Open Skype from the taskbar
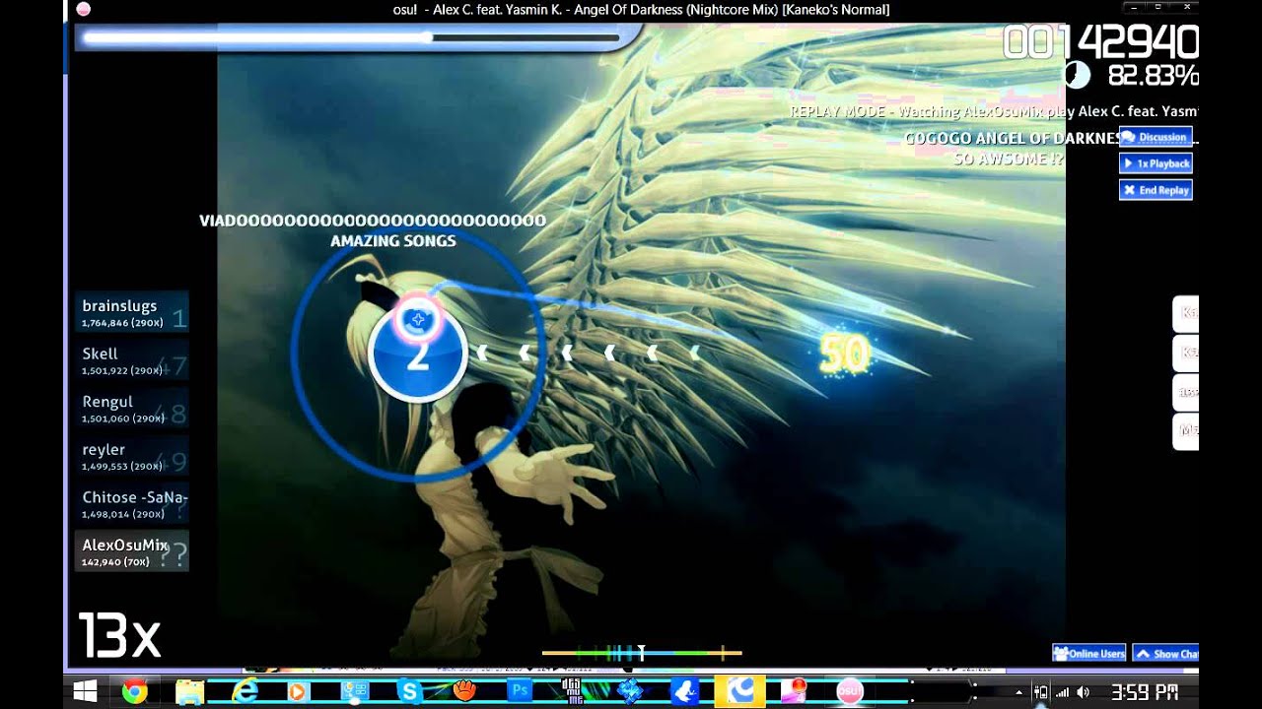1262x709 pixels. point(409,691)
